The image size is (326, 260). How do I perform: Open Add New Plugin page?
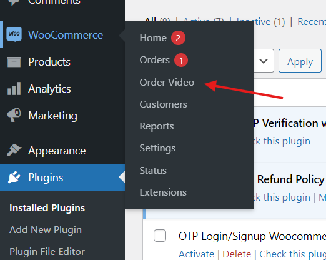pos(46,230)
